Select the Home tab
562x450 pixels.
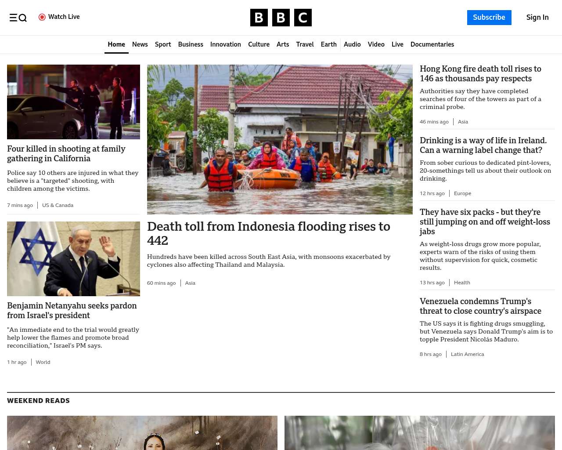click(x=116, y=44)
